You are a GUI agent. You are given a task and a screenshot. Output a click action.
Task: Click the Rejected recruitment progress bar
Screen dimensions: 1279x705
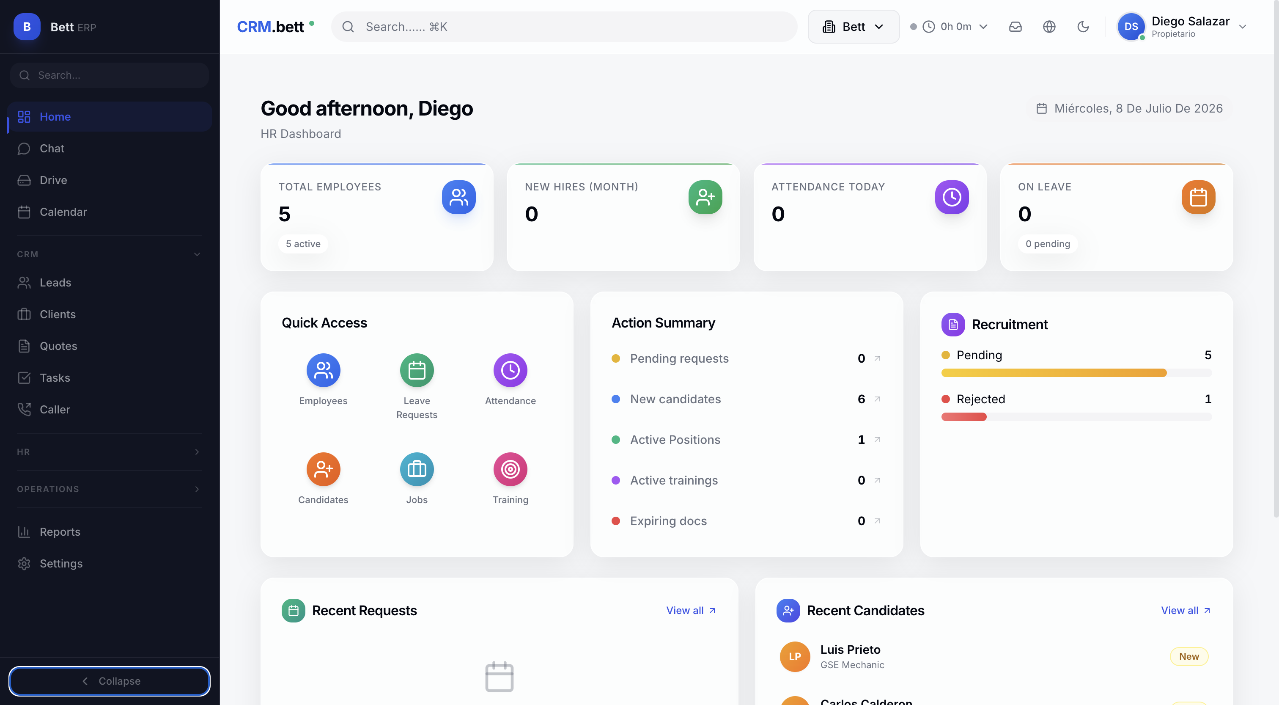(1076, 417)
